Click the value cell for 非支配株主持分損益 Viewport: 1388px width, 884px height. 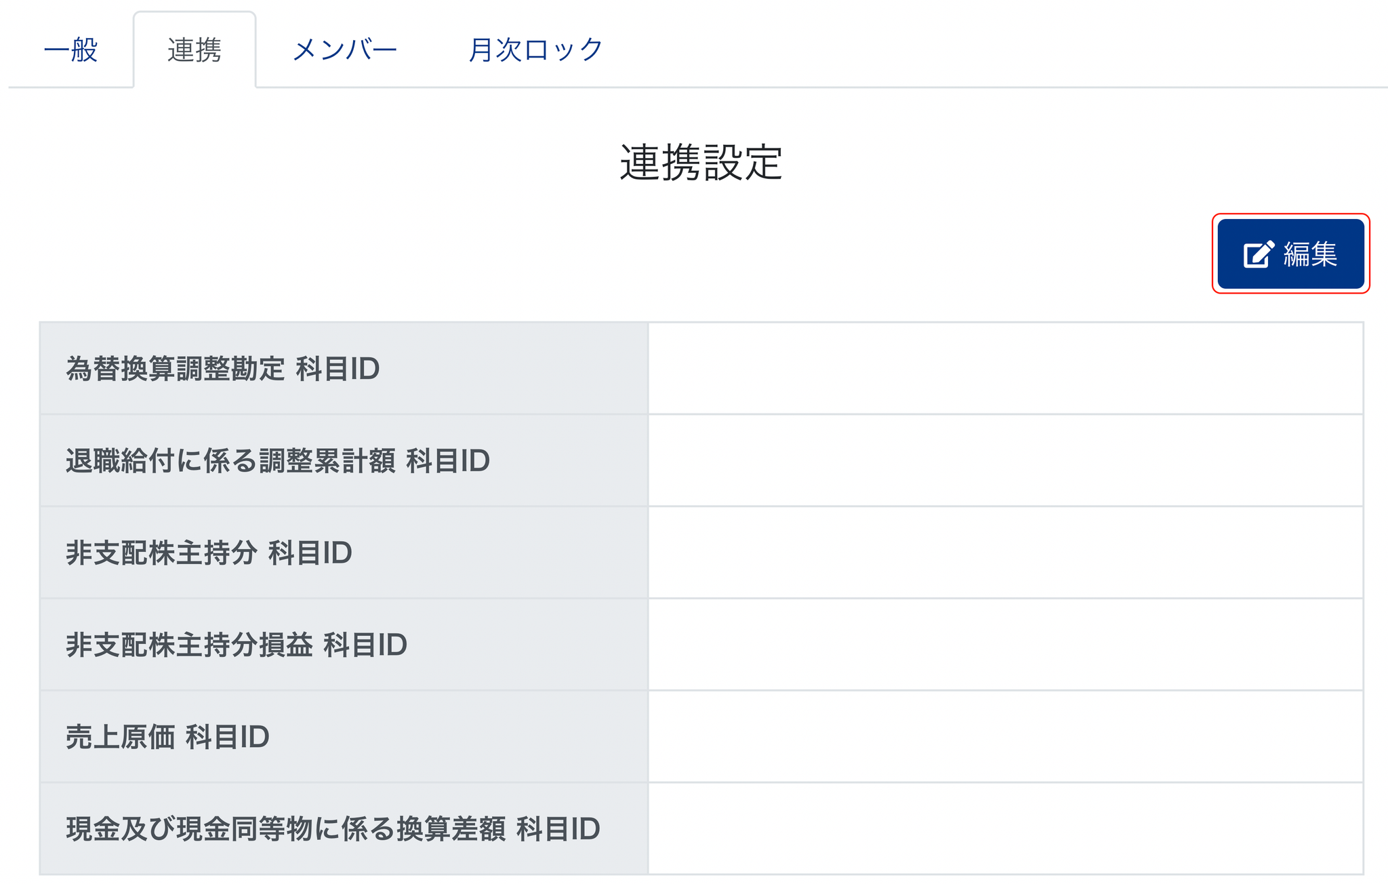coord(1005,645)
